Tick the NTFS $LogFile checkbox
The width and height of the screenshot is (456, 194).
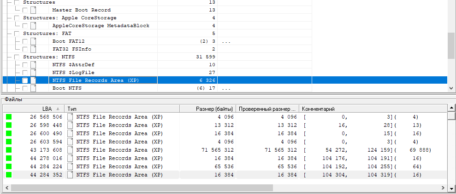pos(25,73)
